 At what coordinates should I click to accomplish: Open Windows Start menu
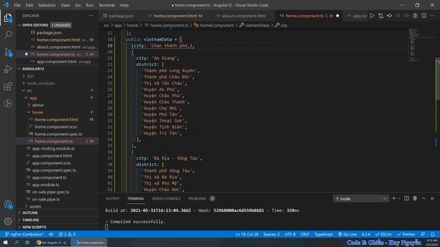(x=5, y=242)
